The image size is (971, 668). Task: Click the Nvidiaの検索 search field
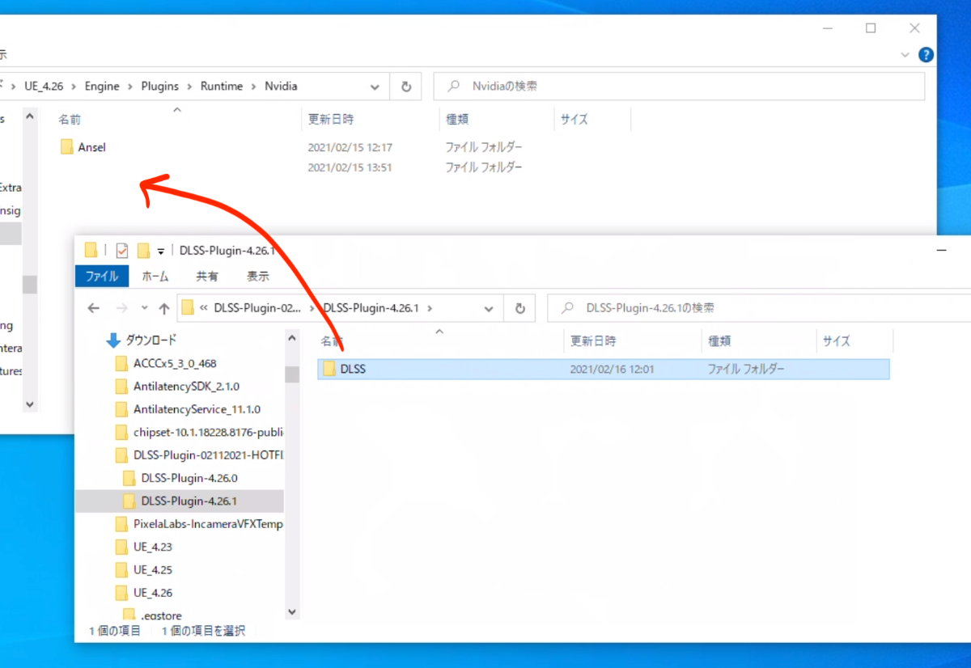click(x=679, y=86)
